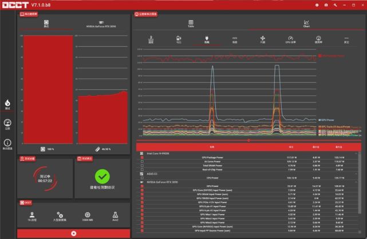Click the memory chip setting icon

tap(88, 215)
